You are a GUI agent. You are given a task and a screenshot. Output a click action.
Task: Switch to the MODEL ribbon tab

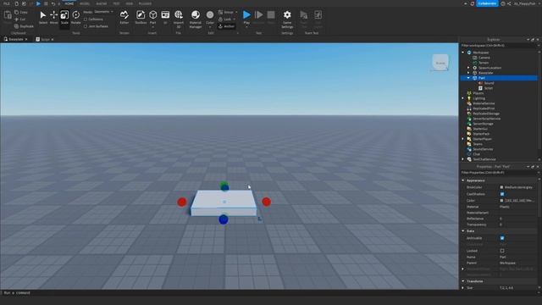(85, 3)
